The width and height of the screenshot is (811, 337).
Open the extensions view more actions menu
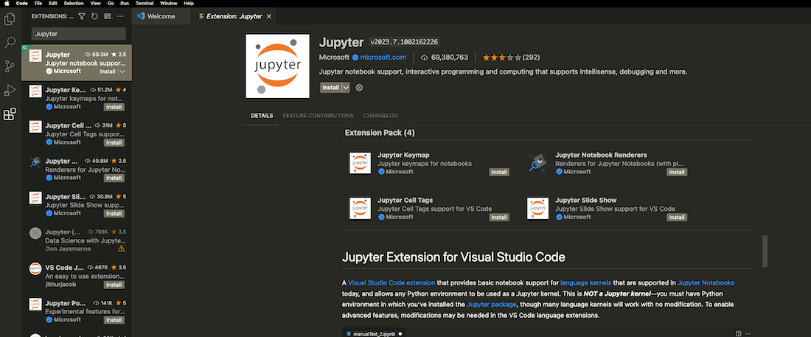pos(121,16)
